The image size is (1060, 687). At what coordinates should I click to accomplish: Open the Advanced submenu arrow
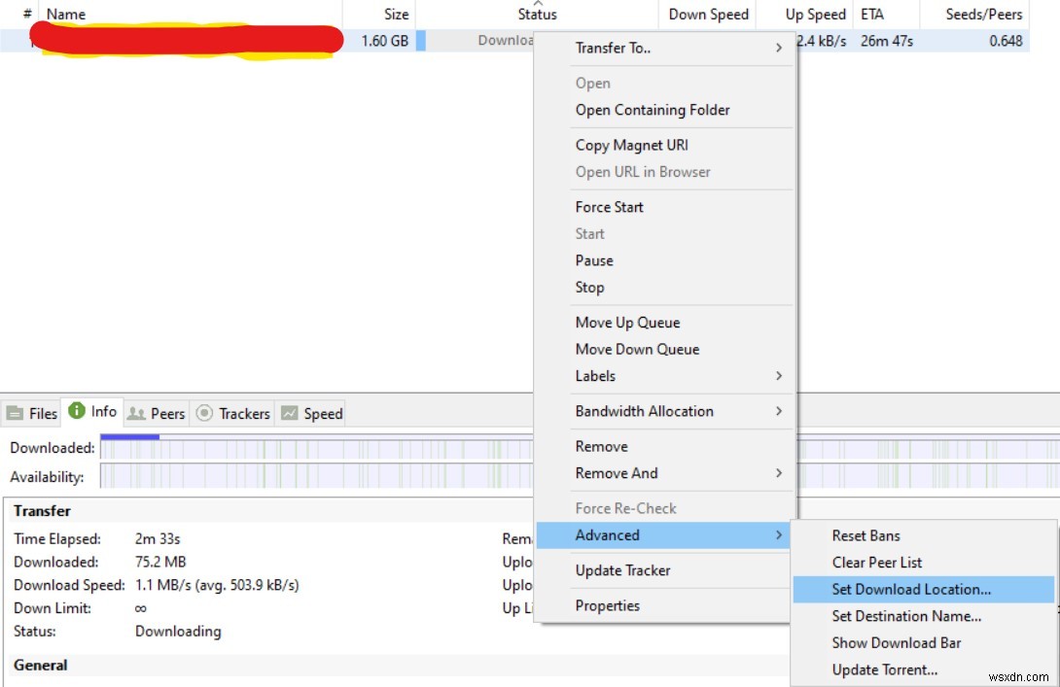coord(777,534)
